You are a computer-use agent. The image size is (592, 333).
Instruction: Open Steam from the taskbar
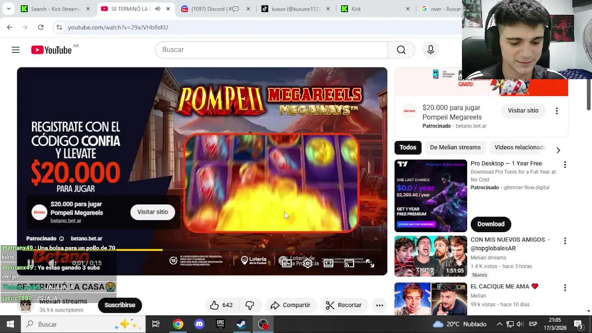click(x=241, y=324)
